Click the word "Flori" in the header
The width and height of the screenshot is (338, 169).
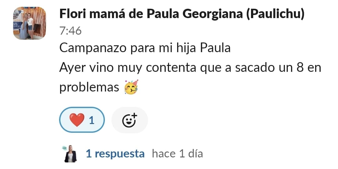pyautogui.click(x=72, y=14)
